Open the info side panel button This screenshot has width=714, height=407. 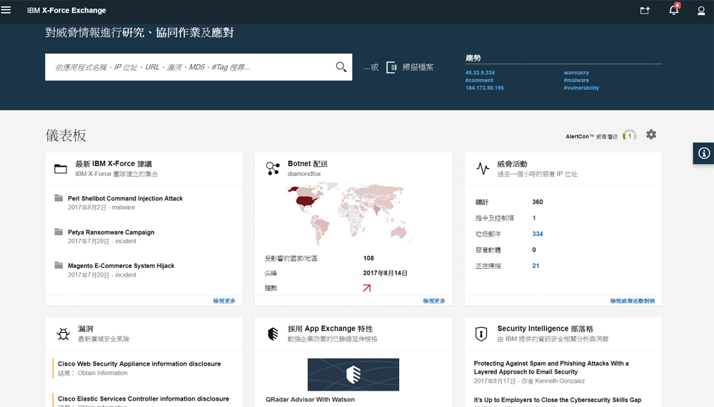click(703, 153)
